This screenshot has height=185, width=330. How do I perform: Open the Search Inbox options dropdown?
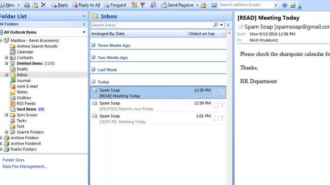tap(221, 25)
